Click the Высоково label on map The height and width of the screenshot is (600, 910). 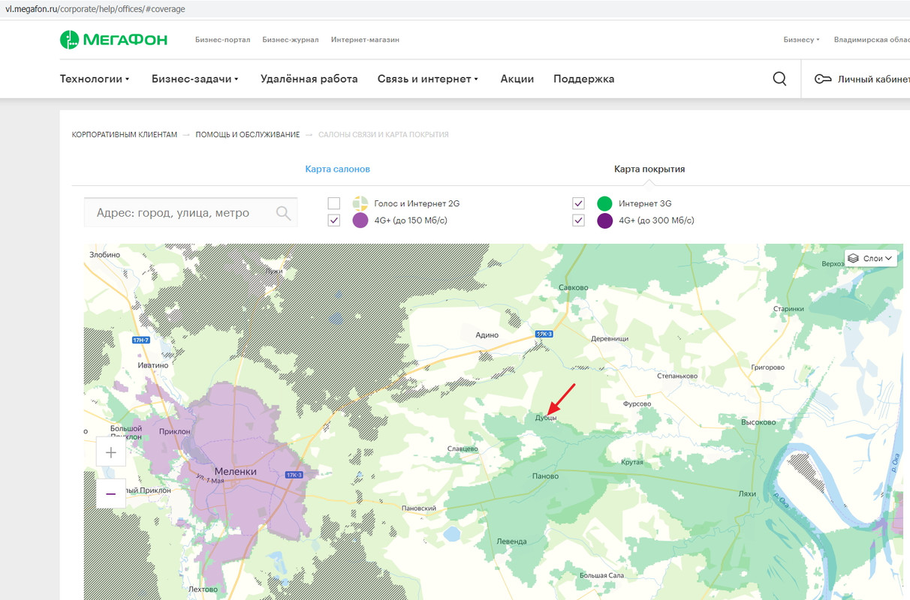(758, 422)
